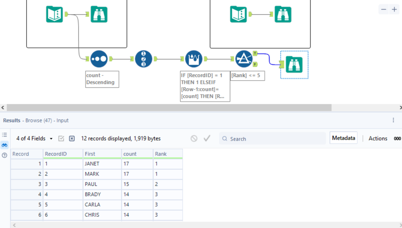Switch to the Metadata view
402x228 pixels.
(343, 138)
